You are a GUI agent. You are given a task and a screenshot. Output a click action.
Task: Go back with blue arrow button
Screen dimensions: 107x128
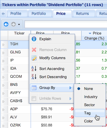(x=6, y=25)
